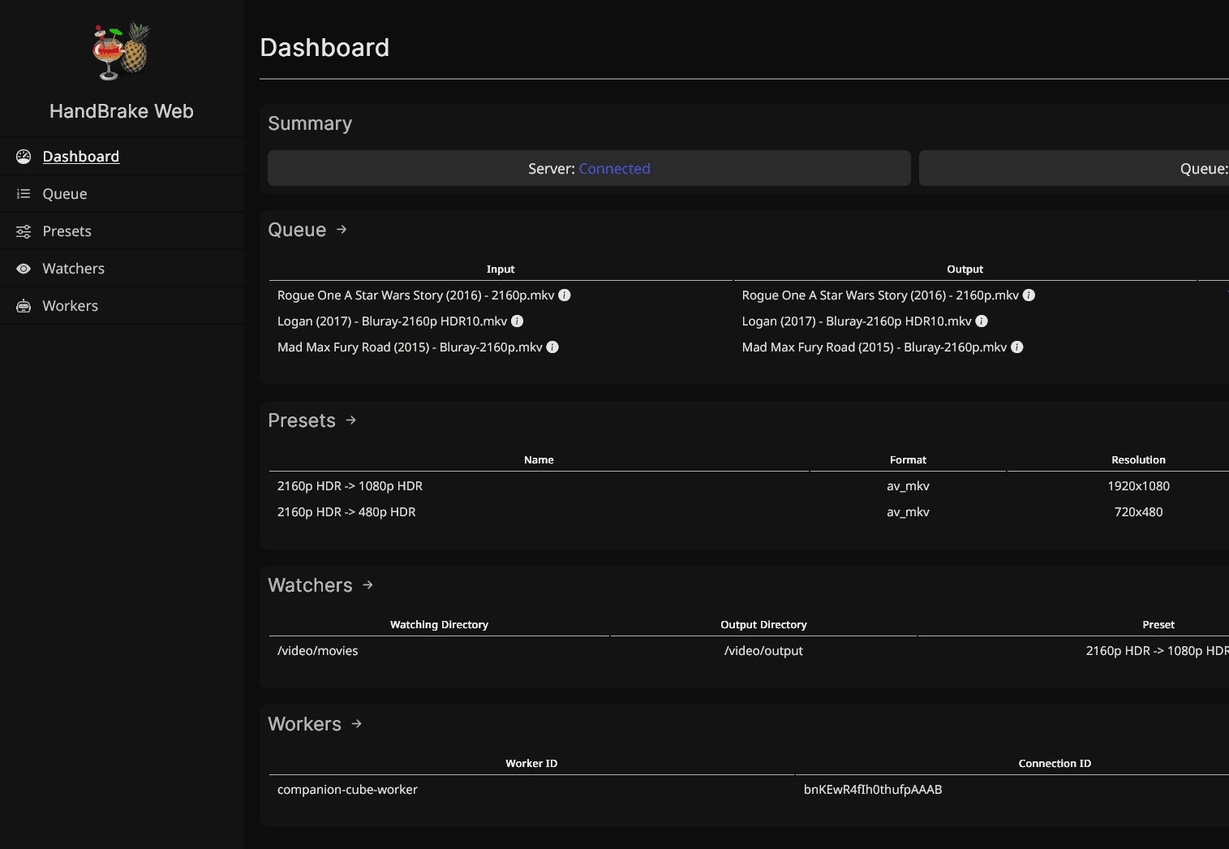Click the 1920x1080 resolution cell

coord(1138,486)
